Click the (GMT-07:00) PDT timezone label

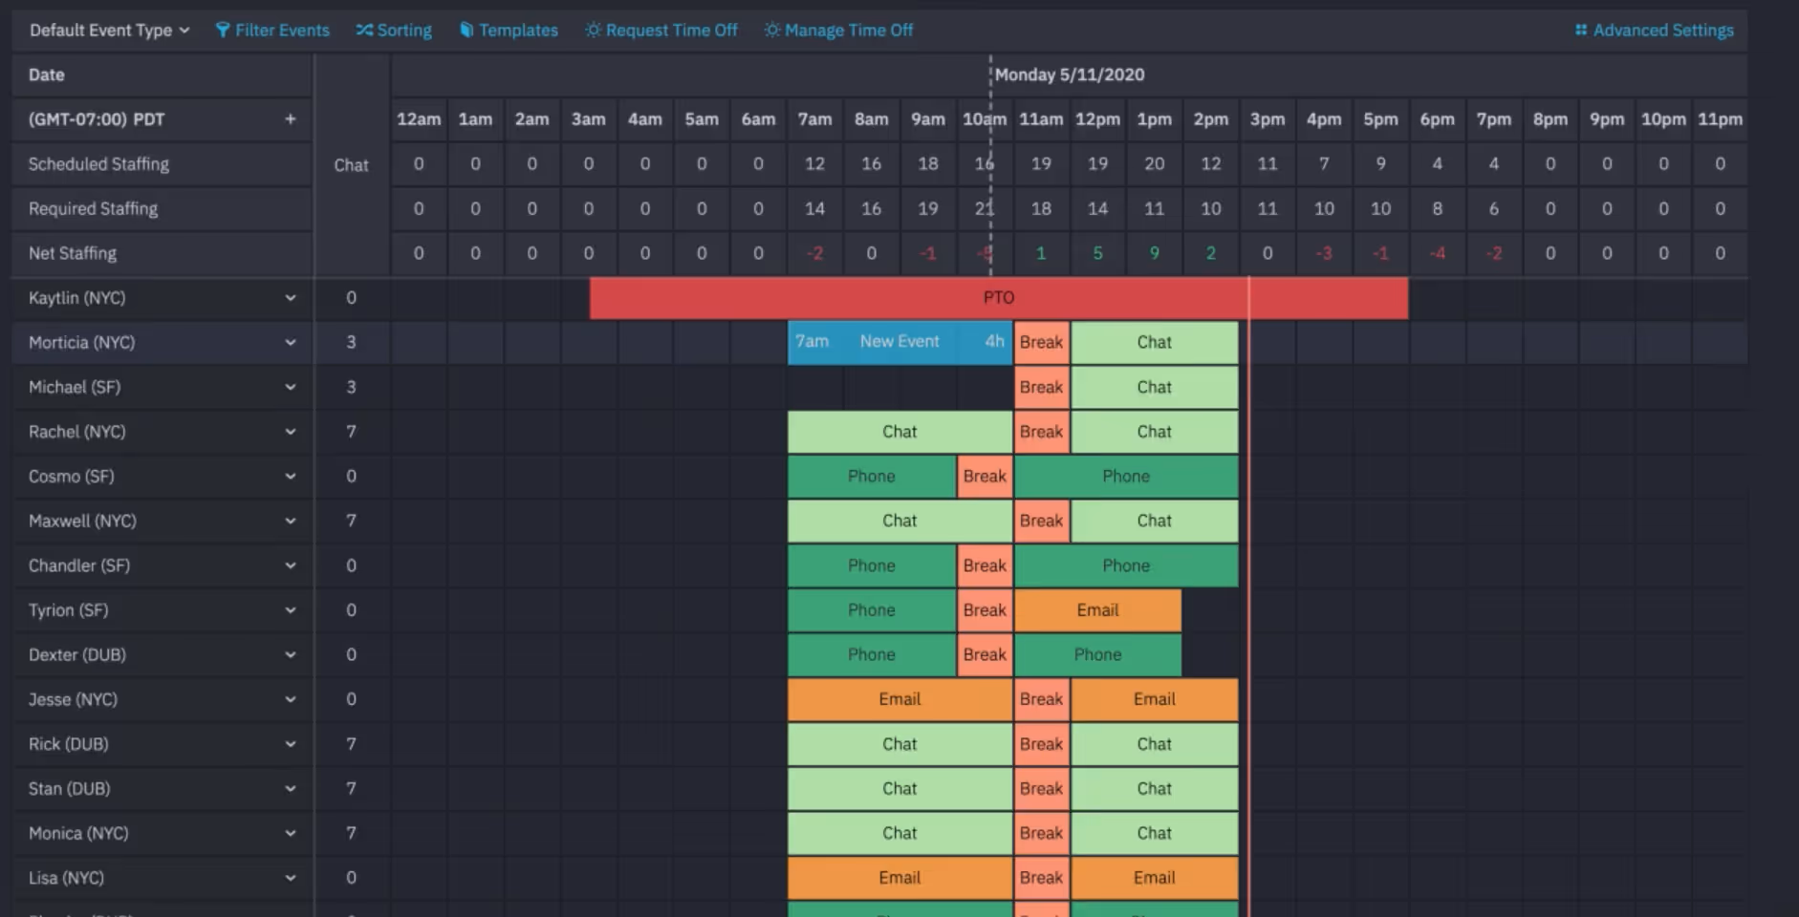pos(97,119)
